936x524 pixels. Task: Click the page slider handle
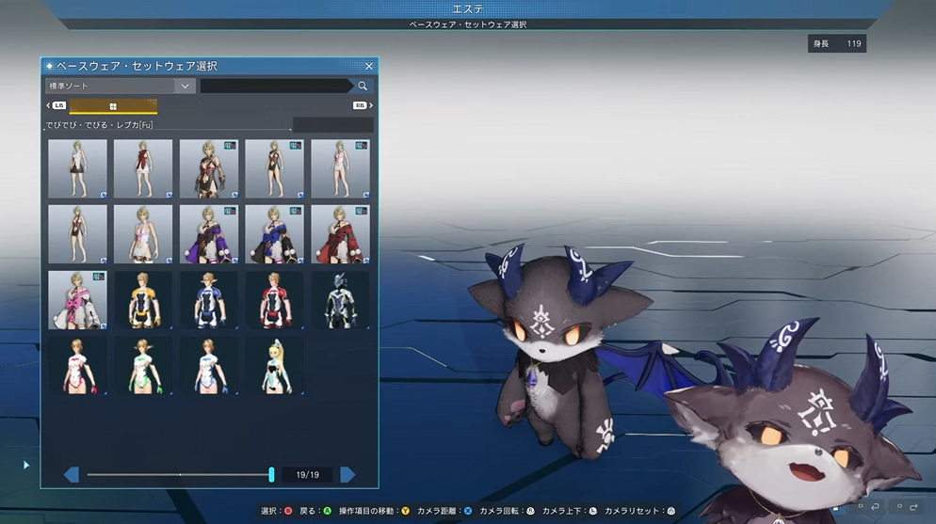pyautogui.click(x=271, y=474)
